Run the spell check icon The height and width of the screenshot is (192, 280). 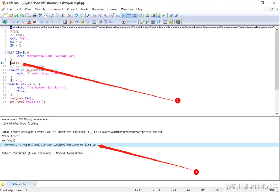pyautogui.click(x=40, y=15)
